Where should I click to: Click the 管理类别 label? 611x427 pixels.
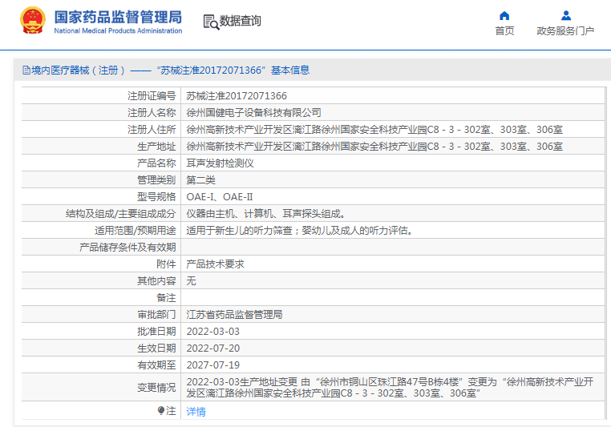tap(156, 179)
